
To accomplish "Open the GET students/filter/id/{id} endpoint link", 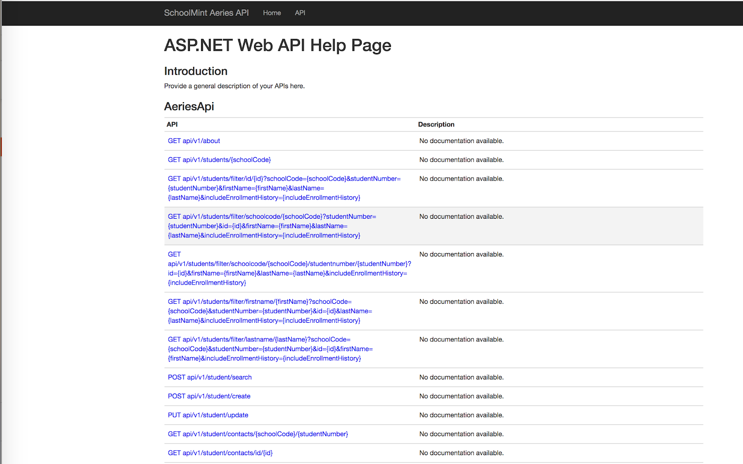I will pos(284,188).
